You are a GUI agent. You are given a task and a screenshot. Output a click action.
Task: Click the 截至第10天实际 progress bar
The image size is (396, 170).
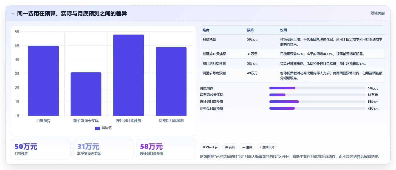pos(317,95)
